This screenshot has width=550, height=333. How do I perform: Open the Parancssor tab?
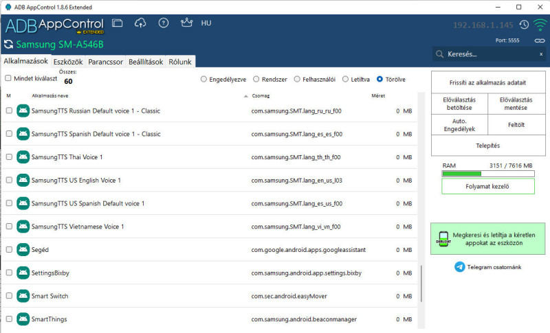click(105, 62)
